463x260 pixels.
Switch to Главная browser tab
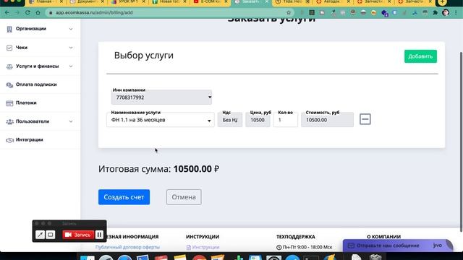pyautogui.click(x=45, y=2)
